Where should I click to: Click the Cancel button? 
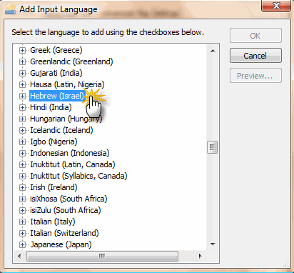[x=255, y=56]
